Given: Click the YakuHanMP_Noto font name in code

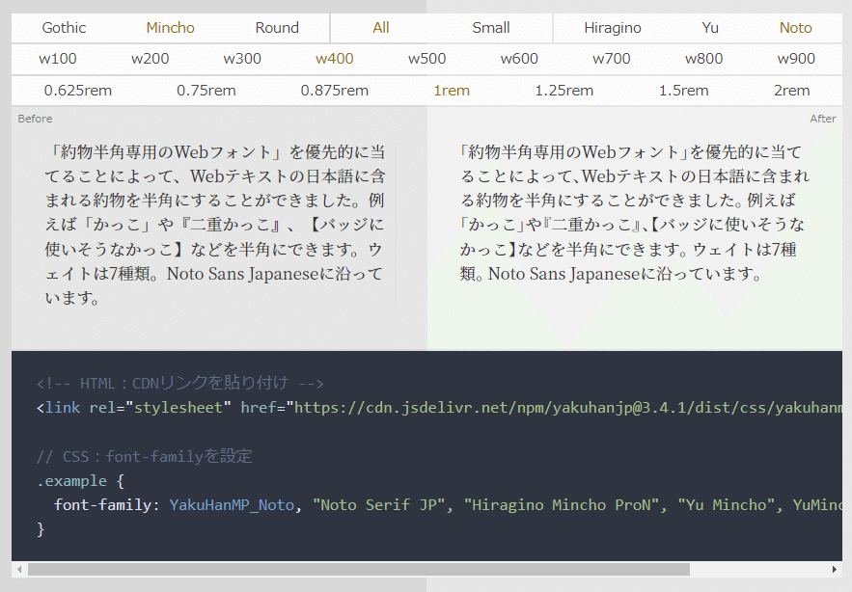Looking at the screenshot, I should pyautogui.click(x=232, y=505).
